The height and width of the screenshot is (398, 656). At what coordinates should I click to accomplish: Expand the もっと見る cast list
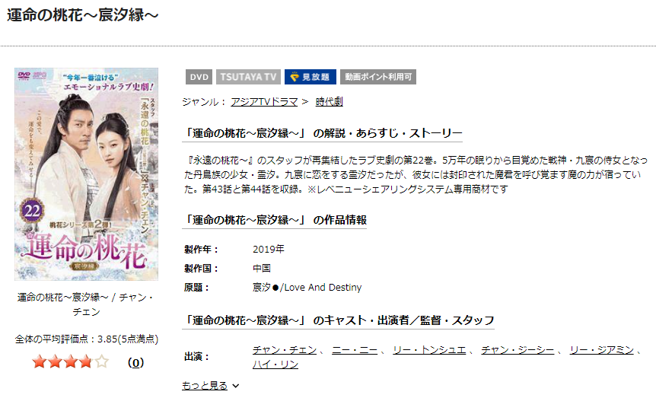click(205, 386)
